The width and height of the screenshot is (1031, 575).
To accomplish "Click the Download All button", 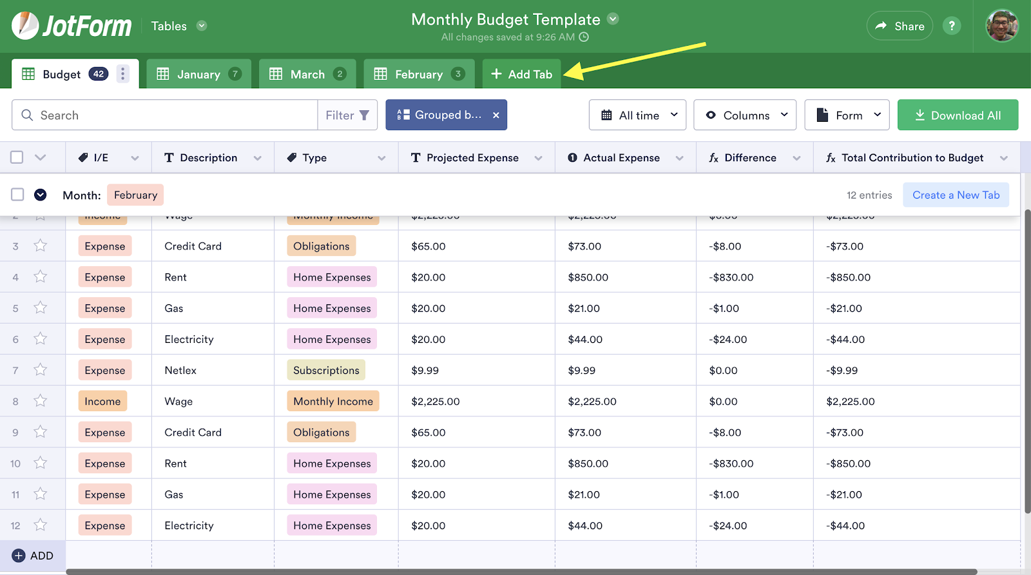I will [x=958, y=115].
